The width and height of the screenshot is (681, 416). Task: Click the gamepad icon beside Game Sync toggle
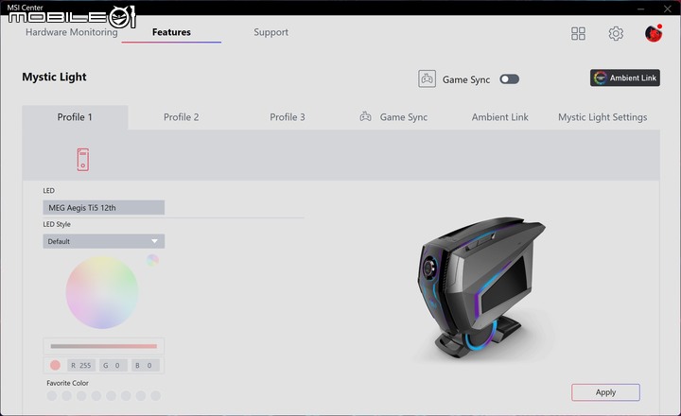[427, 79]
